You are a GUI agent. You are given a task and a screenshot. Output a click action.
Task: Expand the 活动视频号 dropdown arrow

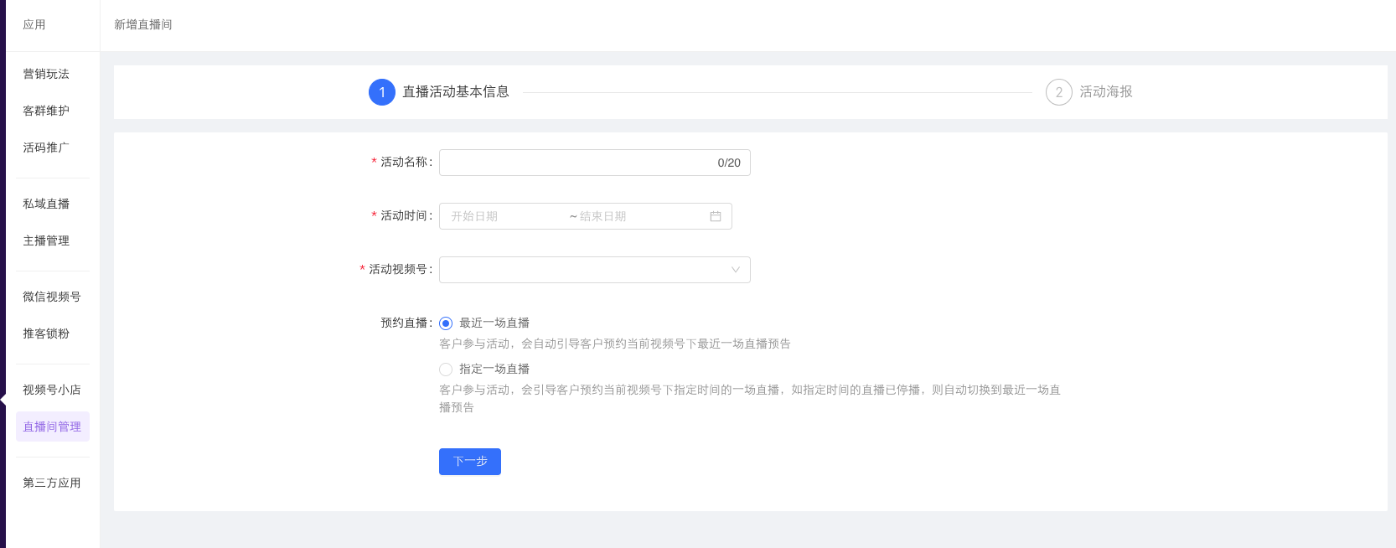click(x=735, y=270)
